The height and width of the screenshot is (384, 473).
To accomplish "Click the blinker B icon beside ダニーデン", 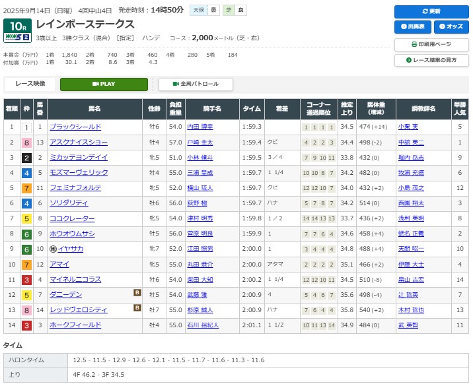I will click(x=137, y=293).
